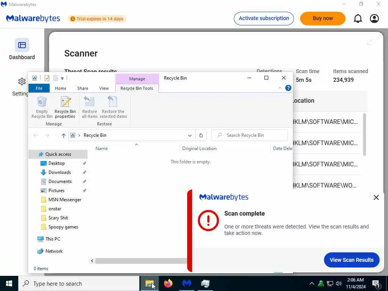Select the Recycle Bin Tools tab

137,88
